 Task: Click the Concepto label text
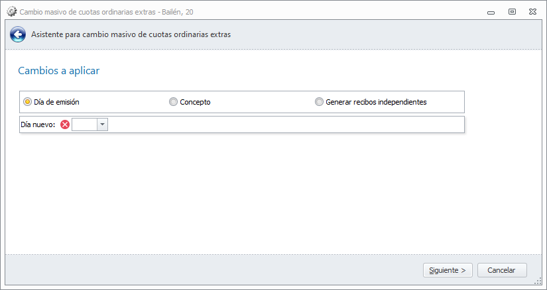click(195, 102)
